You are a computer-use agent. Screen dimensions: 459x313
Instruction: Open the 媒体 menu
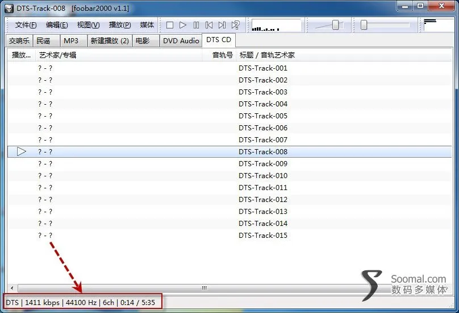click(147, 25)
